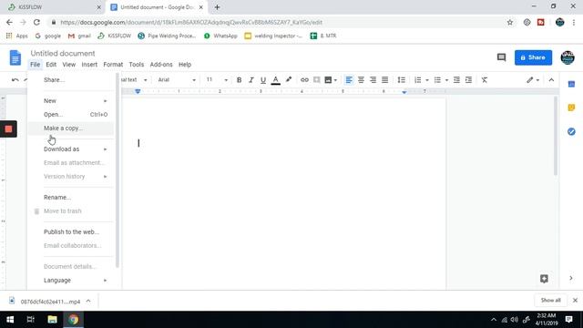
Task: Choose Rename... in the File menu
Action: [x=71, y=198]
